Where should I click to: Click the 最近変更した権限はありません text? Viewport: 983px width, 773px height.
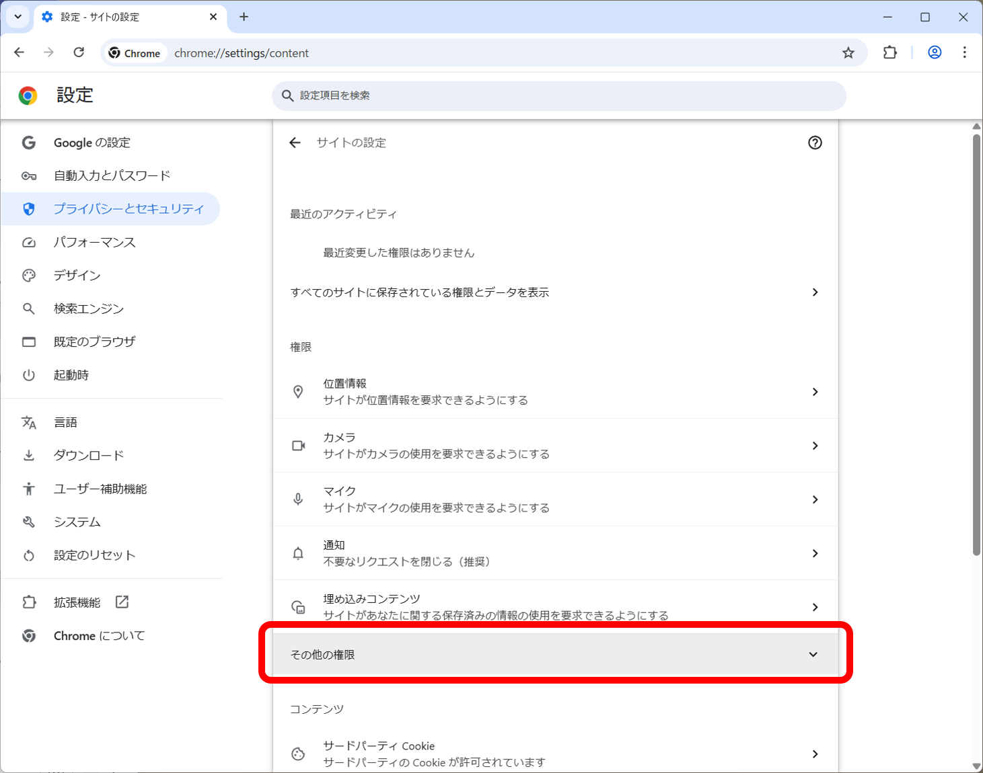pyautogui.click(x=399, y=253)
